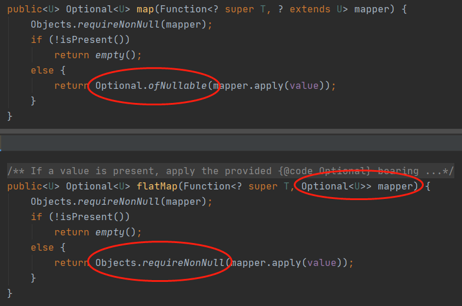The width and height of the screenshot is (462, 306).
Task: Click the ellipsis ending the folded comment
Action: [437, 171]
